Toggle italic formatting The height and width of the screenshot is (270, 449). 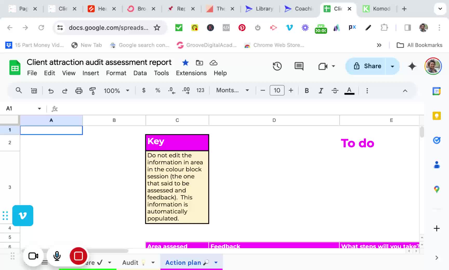321,91
